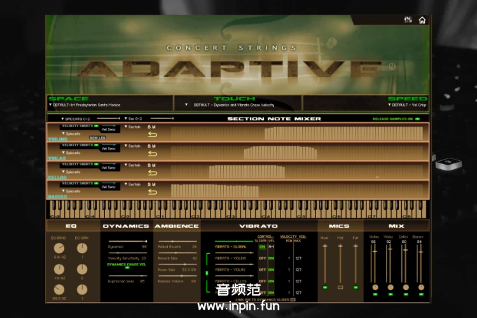
Task: Toggle the Far mic on/off LED
Action: pos(356,287)
